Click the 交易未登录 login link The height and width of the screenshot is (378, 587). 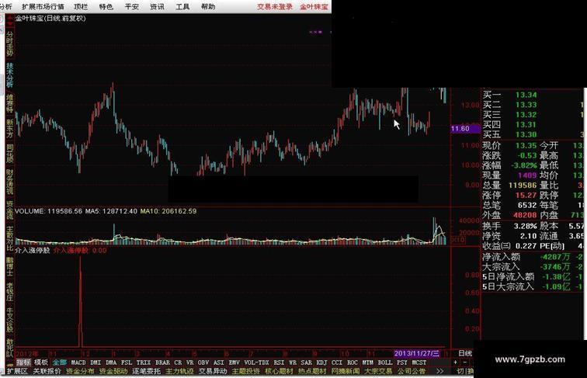(x=275, y=7)
